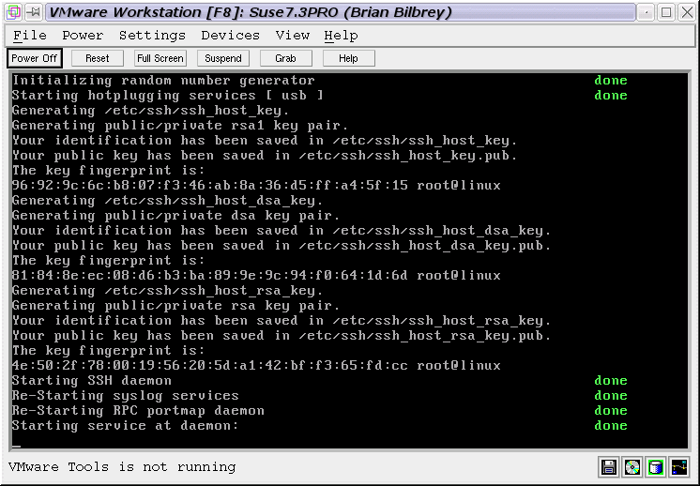Maximize the VMware Workstation window
Screen dimensions: 700x486
pos(666,12)
